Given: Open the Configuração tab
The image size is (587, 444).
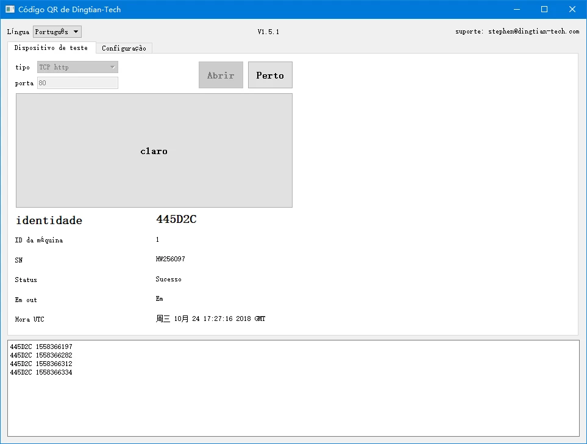Looking at the screenshot, I should click(124, 48).
